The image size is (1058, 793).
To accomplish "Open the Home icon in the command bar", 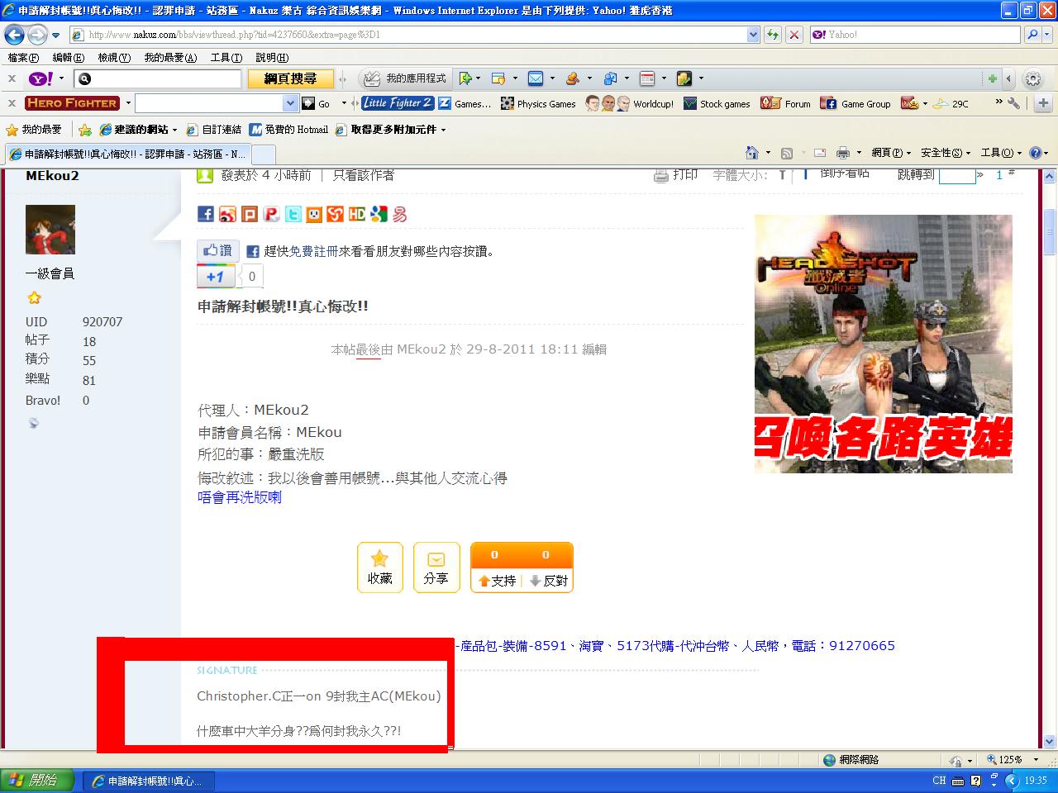I will pyautogui.click(x=752, y=153).
